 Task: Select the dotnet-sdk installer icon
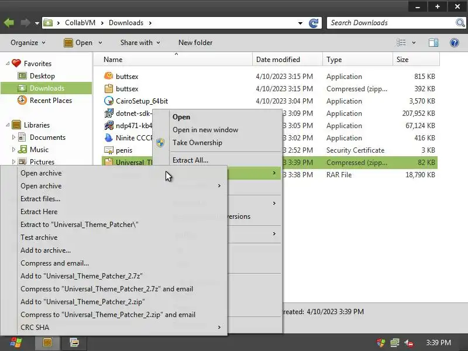[x=109, y=113]
